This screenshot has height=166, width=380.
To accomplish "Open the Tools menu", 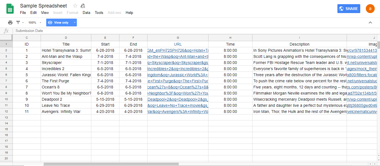I will (x=99, y=13).
